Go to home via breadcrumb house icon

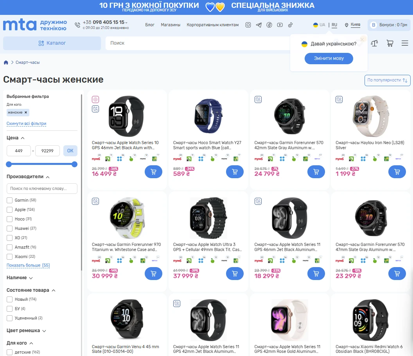(x=6, y=63)
